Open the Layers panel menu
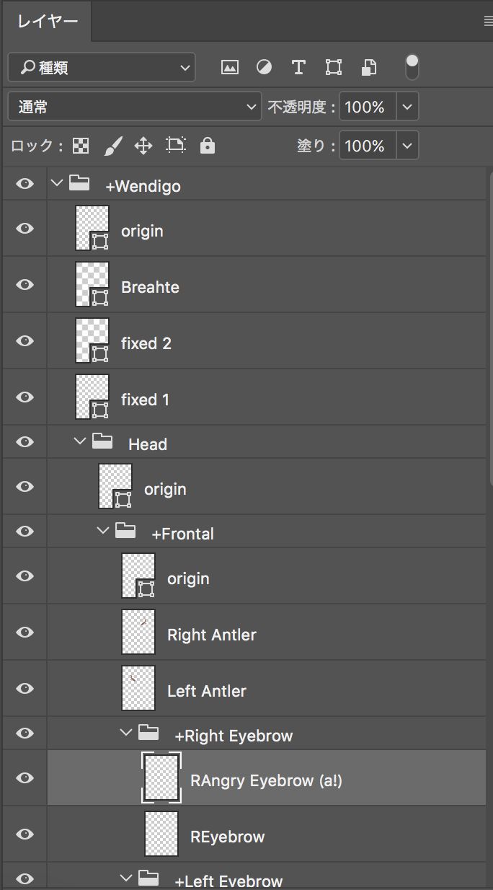The width and height of the screenshot is (493, 890). click(x=485, y=22)
